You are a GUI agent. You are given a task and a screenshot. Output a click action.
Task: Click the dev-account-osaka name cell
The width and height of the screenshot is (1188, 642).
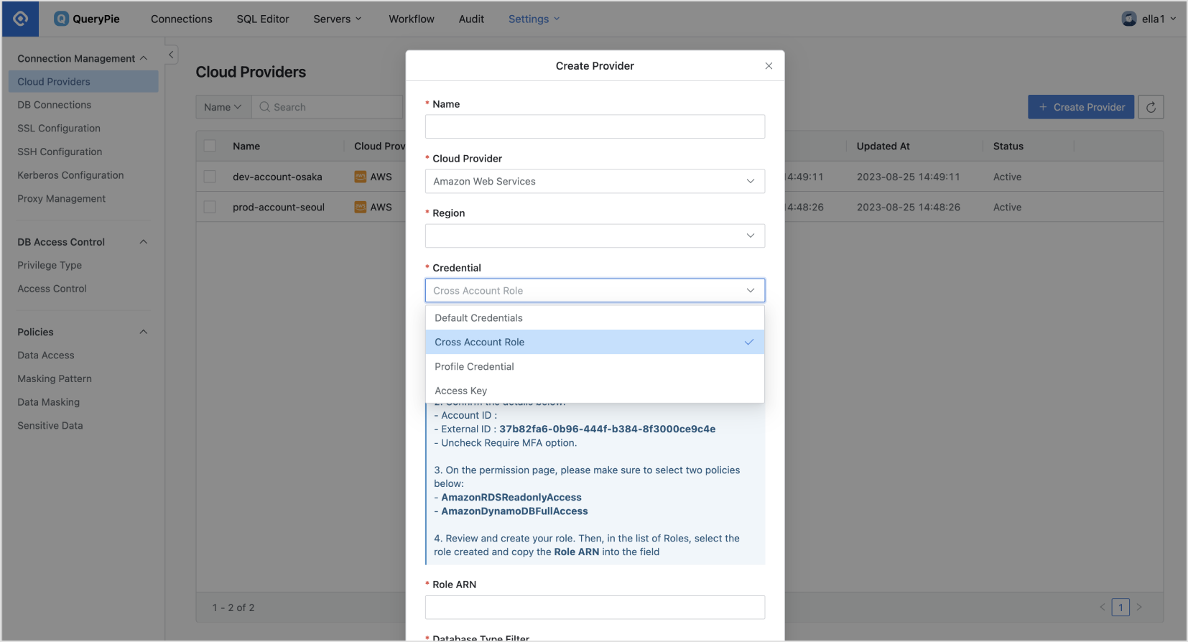277,177
